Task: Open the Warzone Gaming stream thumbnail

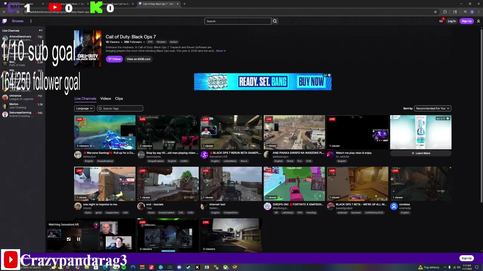Action: point(105,132)
